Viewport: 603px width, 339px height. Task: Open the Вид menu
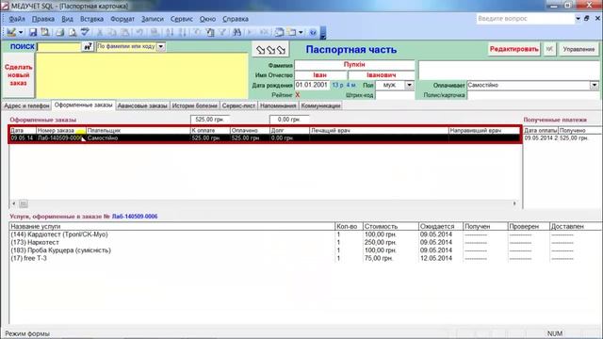[x=67, y=19]
